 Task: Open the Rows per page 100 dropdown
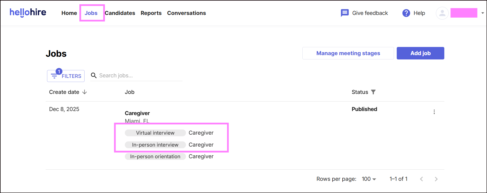tap(369, 179)
